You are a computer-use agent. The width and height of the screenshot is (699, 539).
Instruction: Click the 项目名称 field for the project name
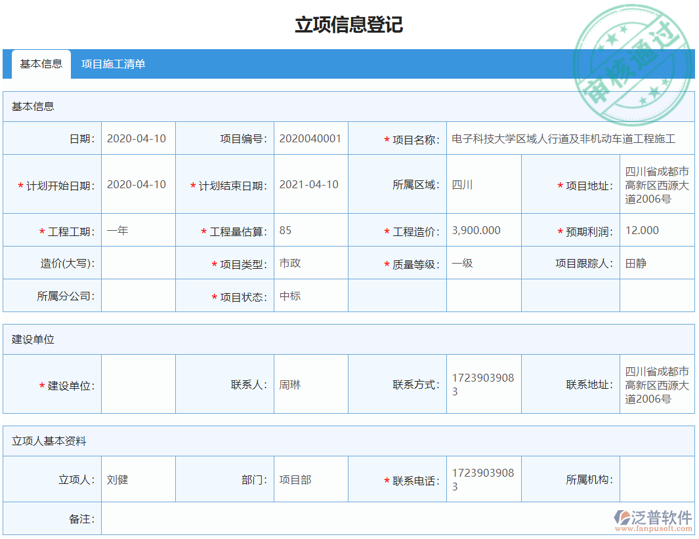(570, 138)
